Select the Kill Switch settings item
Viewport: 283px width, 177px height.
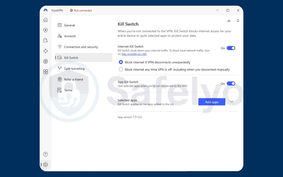coord(84,58)
